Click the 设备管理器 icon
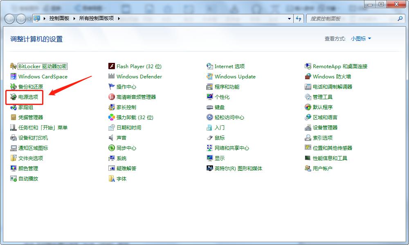409x245 pixels. [308, 127]
